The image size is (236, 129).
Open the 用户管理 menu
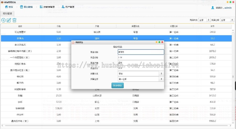click(68, 7)
